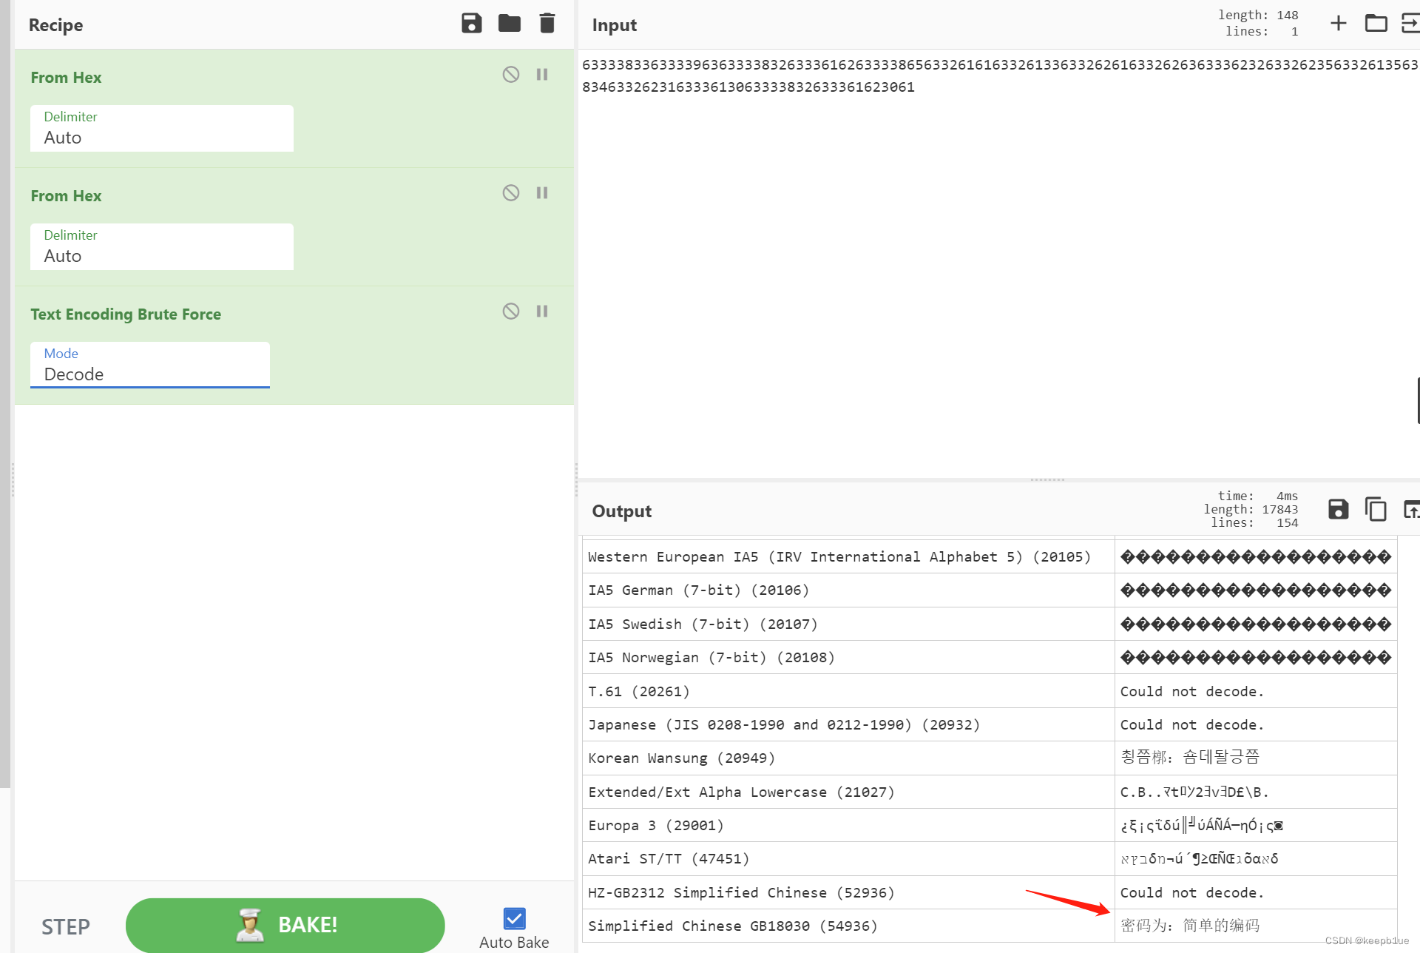Toggle the Auto Bake checkbox
The image size is (1420, 953).
pyautogui.click(x=514, y=919)
